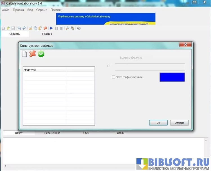Switch to the Переменные tab
The width and height of the screenshot is (211, 171).
tap(52, 133)
